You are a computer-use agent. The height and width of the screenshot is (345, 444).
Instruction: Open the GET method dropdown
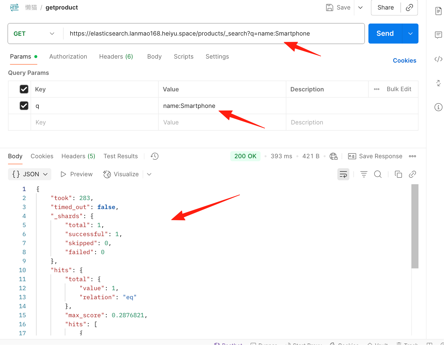[x=34, y=34]
